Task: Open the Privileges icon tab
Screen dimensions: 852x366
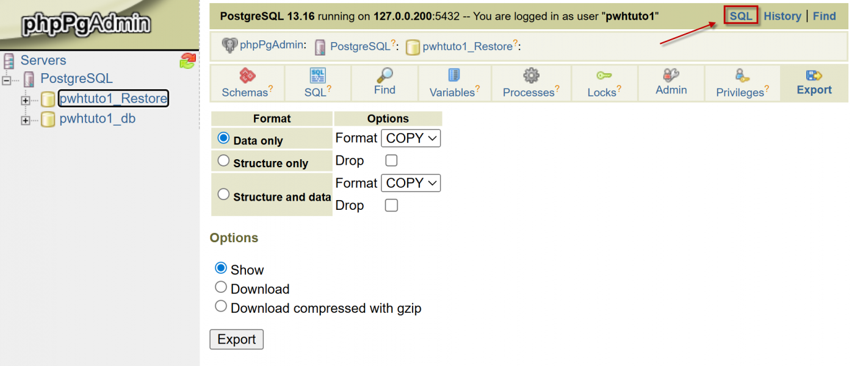Action: point(742,76)
